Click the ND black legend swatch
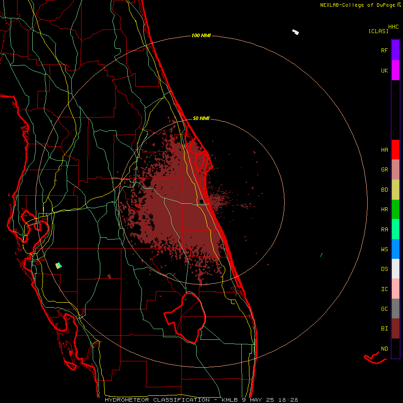This screenshot has height=403, width=403. coord(395,348)
